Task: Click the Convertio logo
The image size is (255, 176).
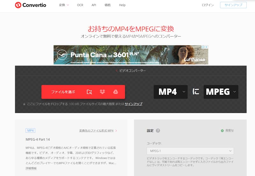Action: (x=31, y=5)
